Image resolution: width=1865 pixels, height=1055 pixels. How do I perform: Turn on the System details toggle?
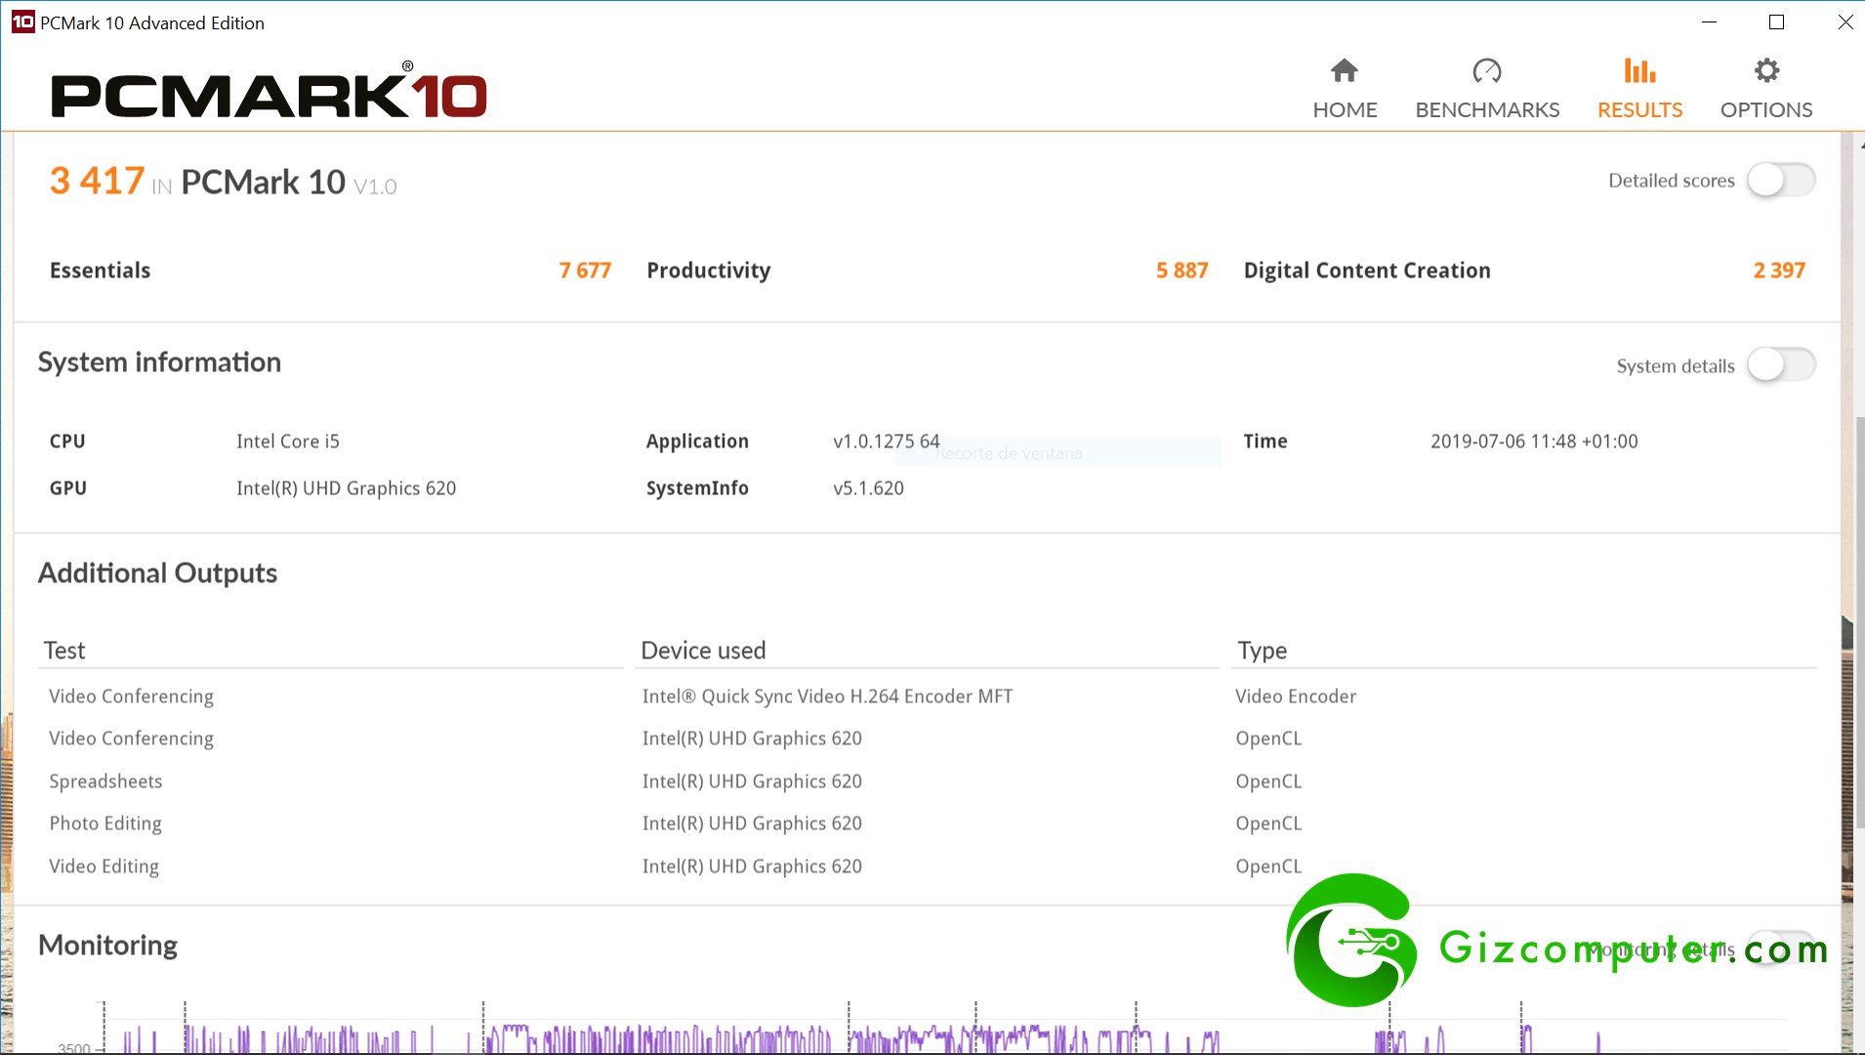1781,365
